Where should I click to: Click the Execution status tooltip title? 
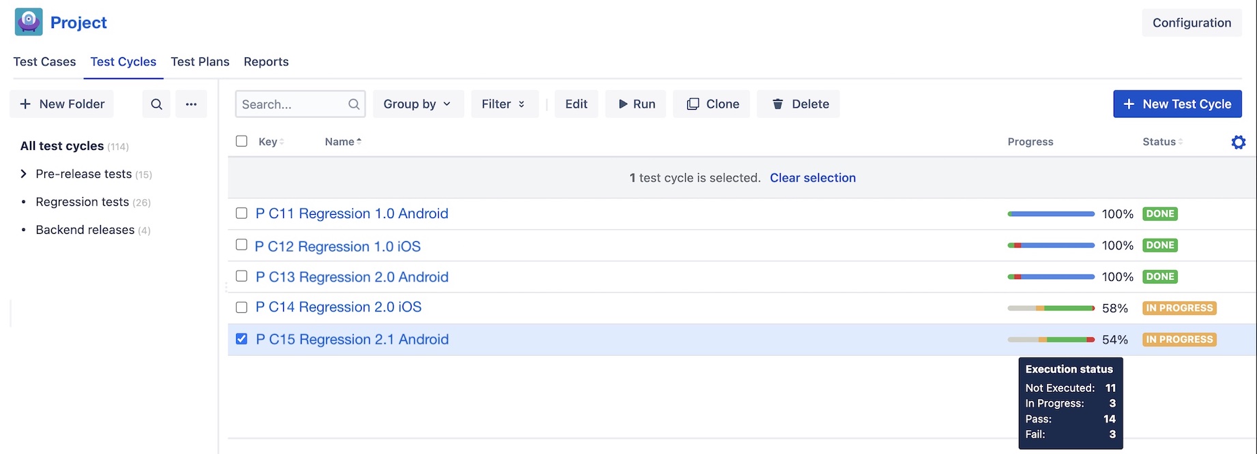pyautogui.click(x=1069, y=369)
